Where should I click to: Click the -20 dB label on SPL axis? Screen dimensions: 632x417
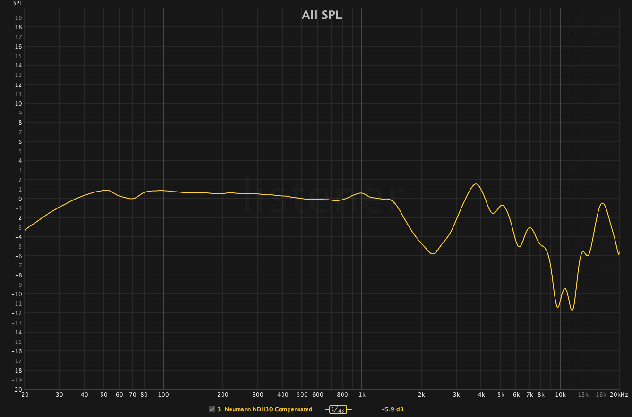(x=19, y=389)
